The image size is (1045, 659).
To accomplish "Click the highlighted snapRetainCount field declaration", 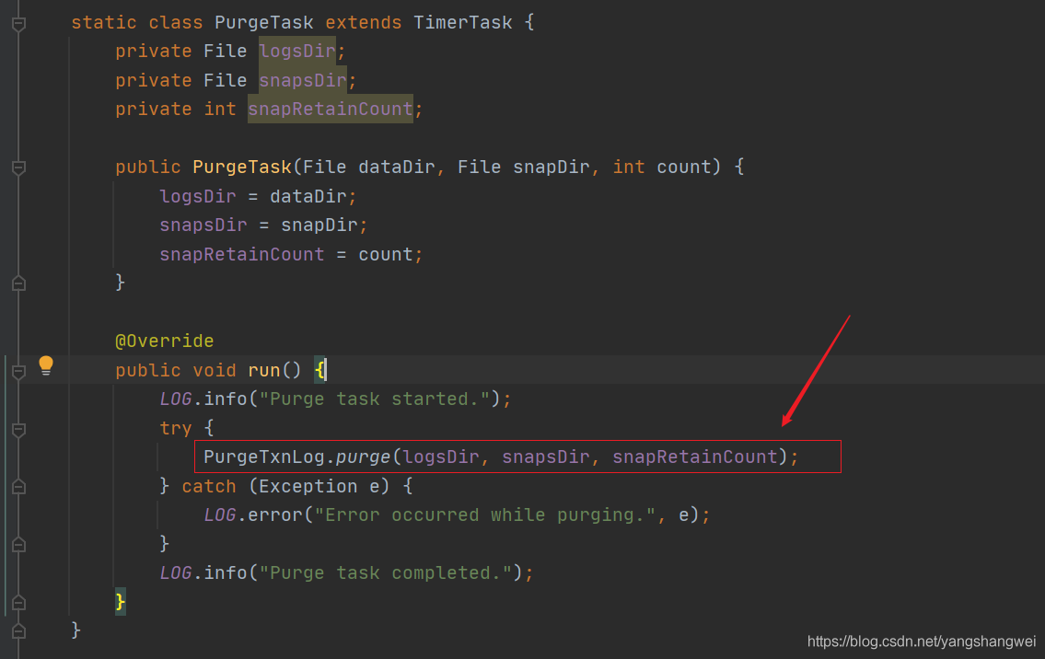I will 330,109.
